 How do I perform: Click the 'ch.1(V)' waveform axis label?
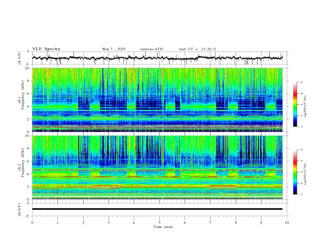20,58
